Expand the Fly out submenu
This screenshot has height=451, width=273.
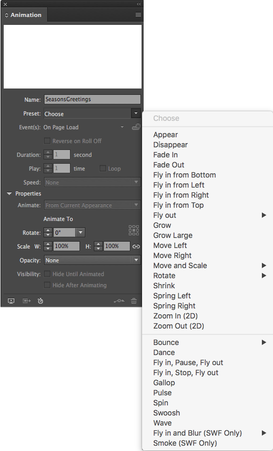[208, 215]
